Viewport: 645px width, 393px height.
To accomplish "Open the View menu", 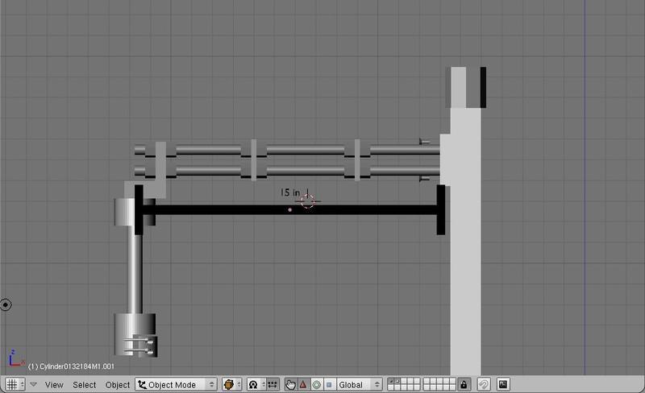I will tap(54, 385).
